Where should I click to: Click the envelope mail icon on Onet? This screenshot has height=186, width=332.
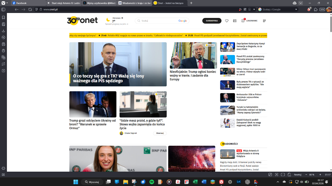tap(235, 21)
